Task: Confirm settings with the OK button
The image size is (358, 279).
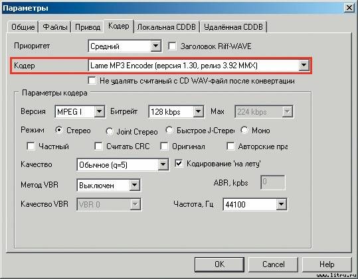Action: click(219, 264)
